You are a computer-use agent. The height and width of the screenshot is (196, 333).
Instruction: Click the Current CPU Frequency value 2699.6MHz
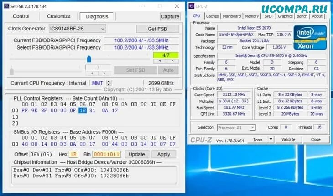click(161, 83)
